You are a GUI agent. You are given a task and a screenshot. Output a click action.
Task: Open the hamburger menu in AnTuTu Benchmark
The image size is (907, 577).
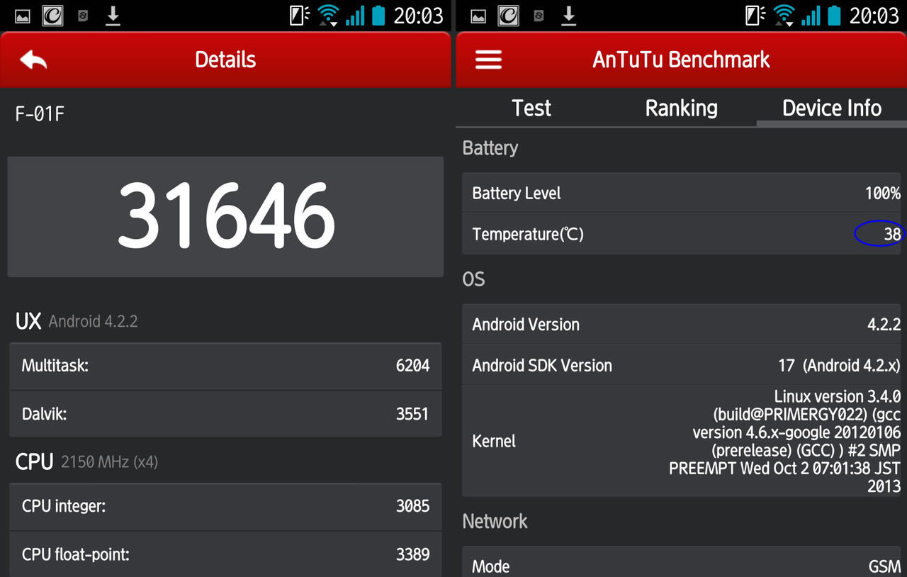[x=488, y=60]
